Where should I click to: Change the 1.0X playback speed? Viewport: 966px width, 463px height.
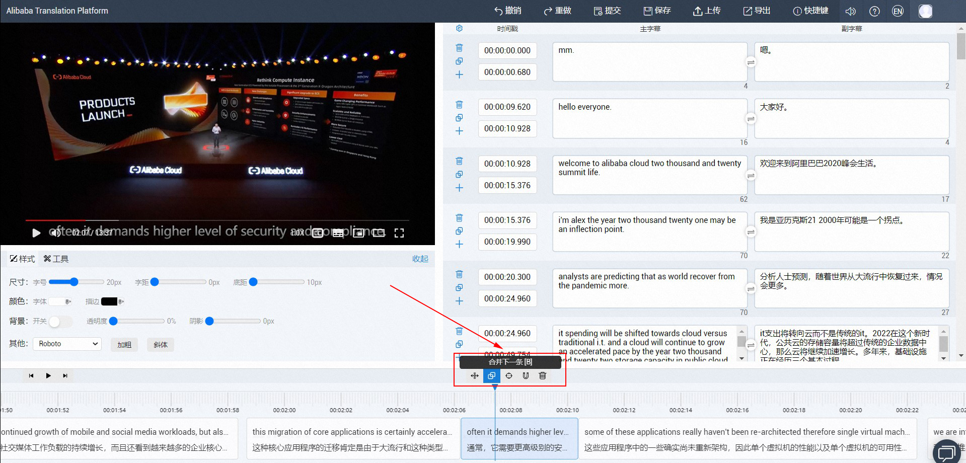(x=298, y=233)
